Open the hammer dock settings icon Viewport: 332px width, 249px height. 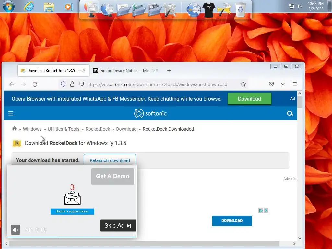(x=224, y=9)
